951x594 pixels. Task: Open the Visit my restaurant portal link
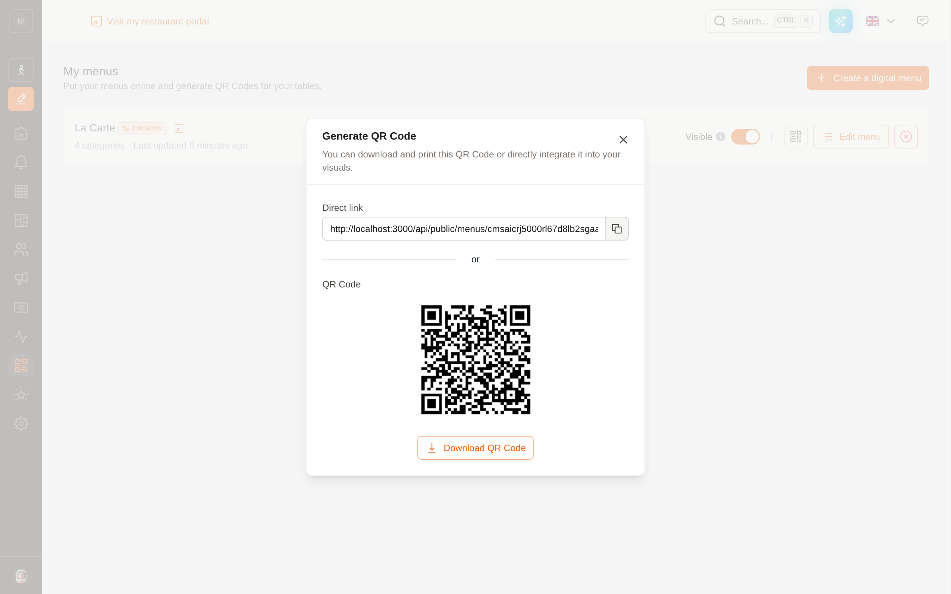[150, 21]
